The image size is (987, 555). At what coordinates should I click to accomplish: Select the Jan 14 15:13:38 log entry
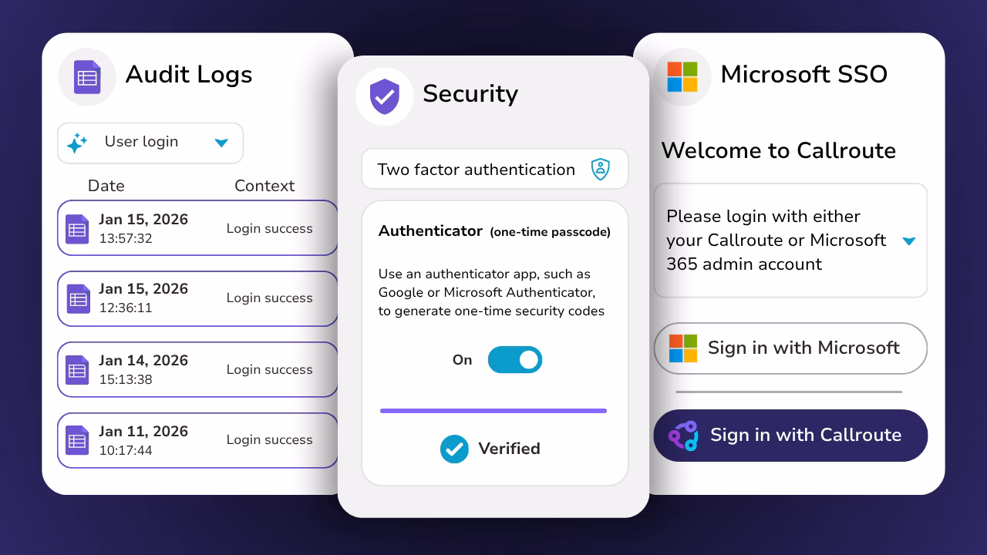197,369
